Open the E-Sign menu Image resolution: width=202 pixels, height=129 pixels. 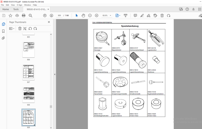[20, 5]
